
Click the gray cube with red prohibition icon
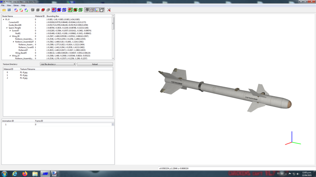43,10
